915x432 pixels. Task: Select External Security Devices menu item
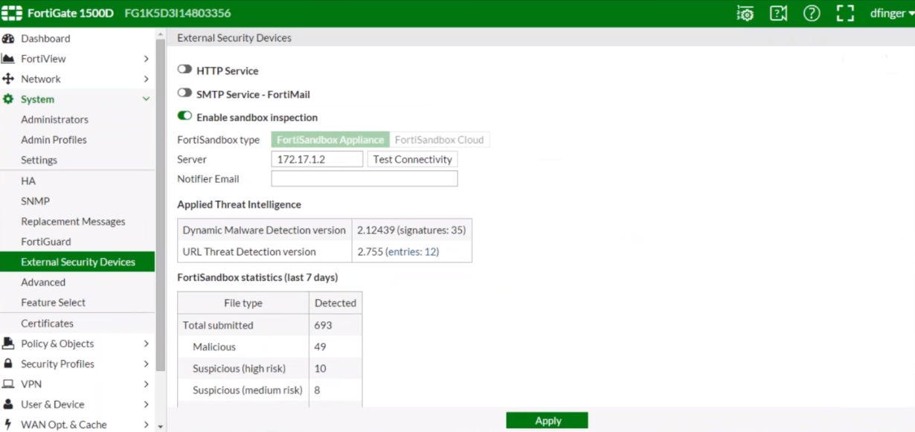click(77, 262)
